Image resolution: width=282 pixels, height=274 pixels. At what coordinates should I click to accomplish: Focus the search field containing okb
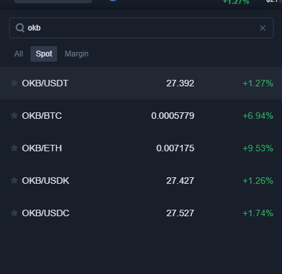tap(141, 28)
